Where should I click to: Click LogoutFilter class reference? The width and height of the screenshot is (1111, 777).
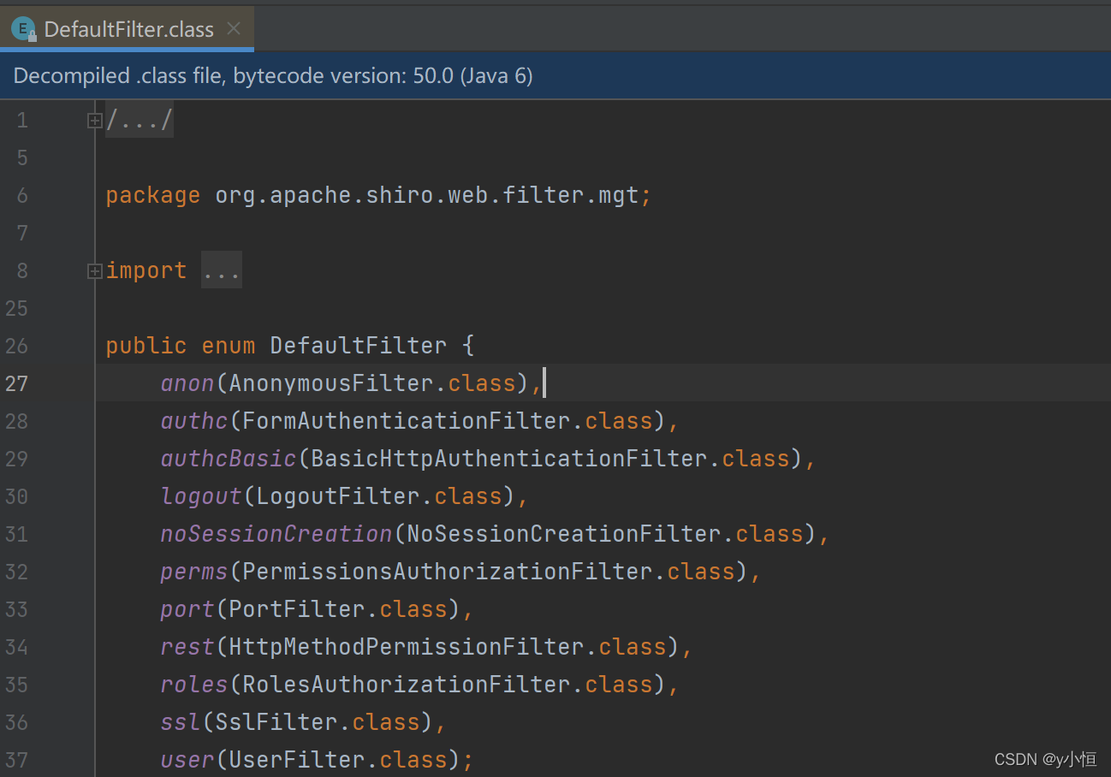point(338,496)
